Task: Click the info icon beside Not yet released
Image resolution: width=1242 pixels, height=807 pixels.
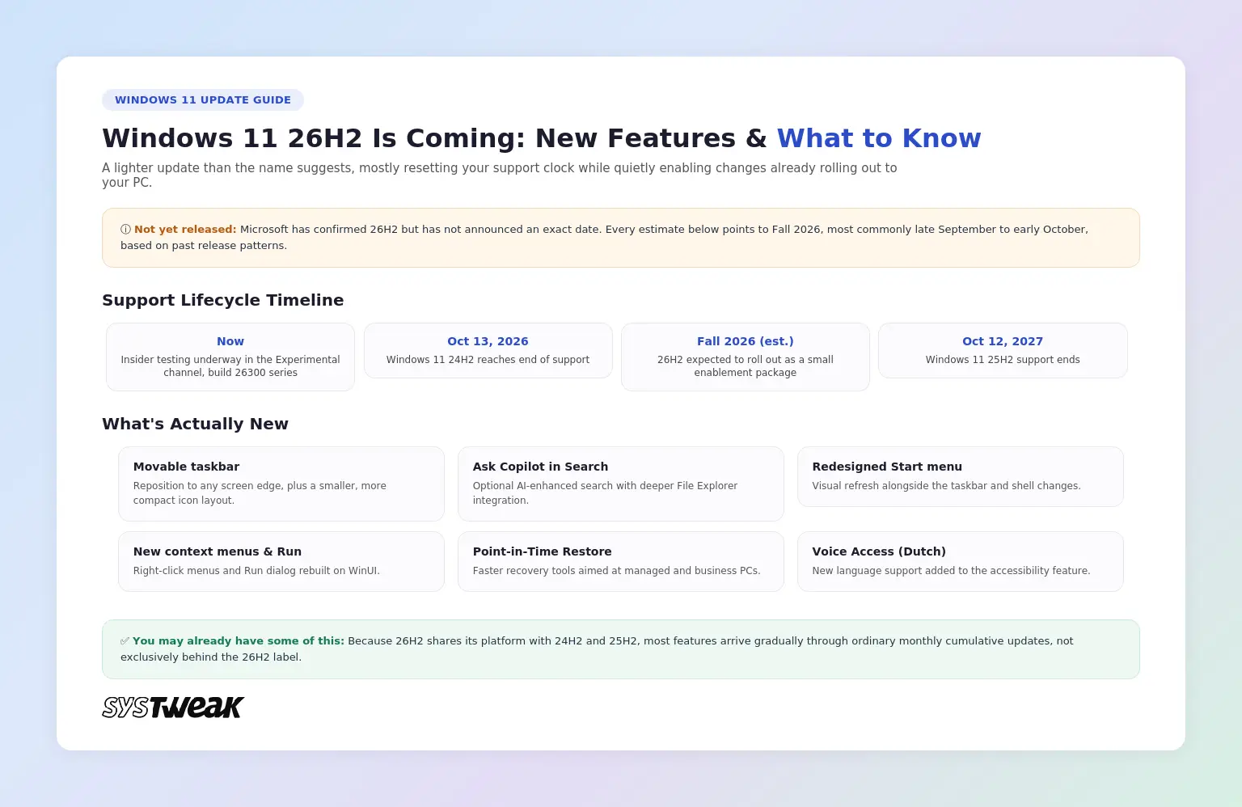Action: [125, 230]
